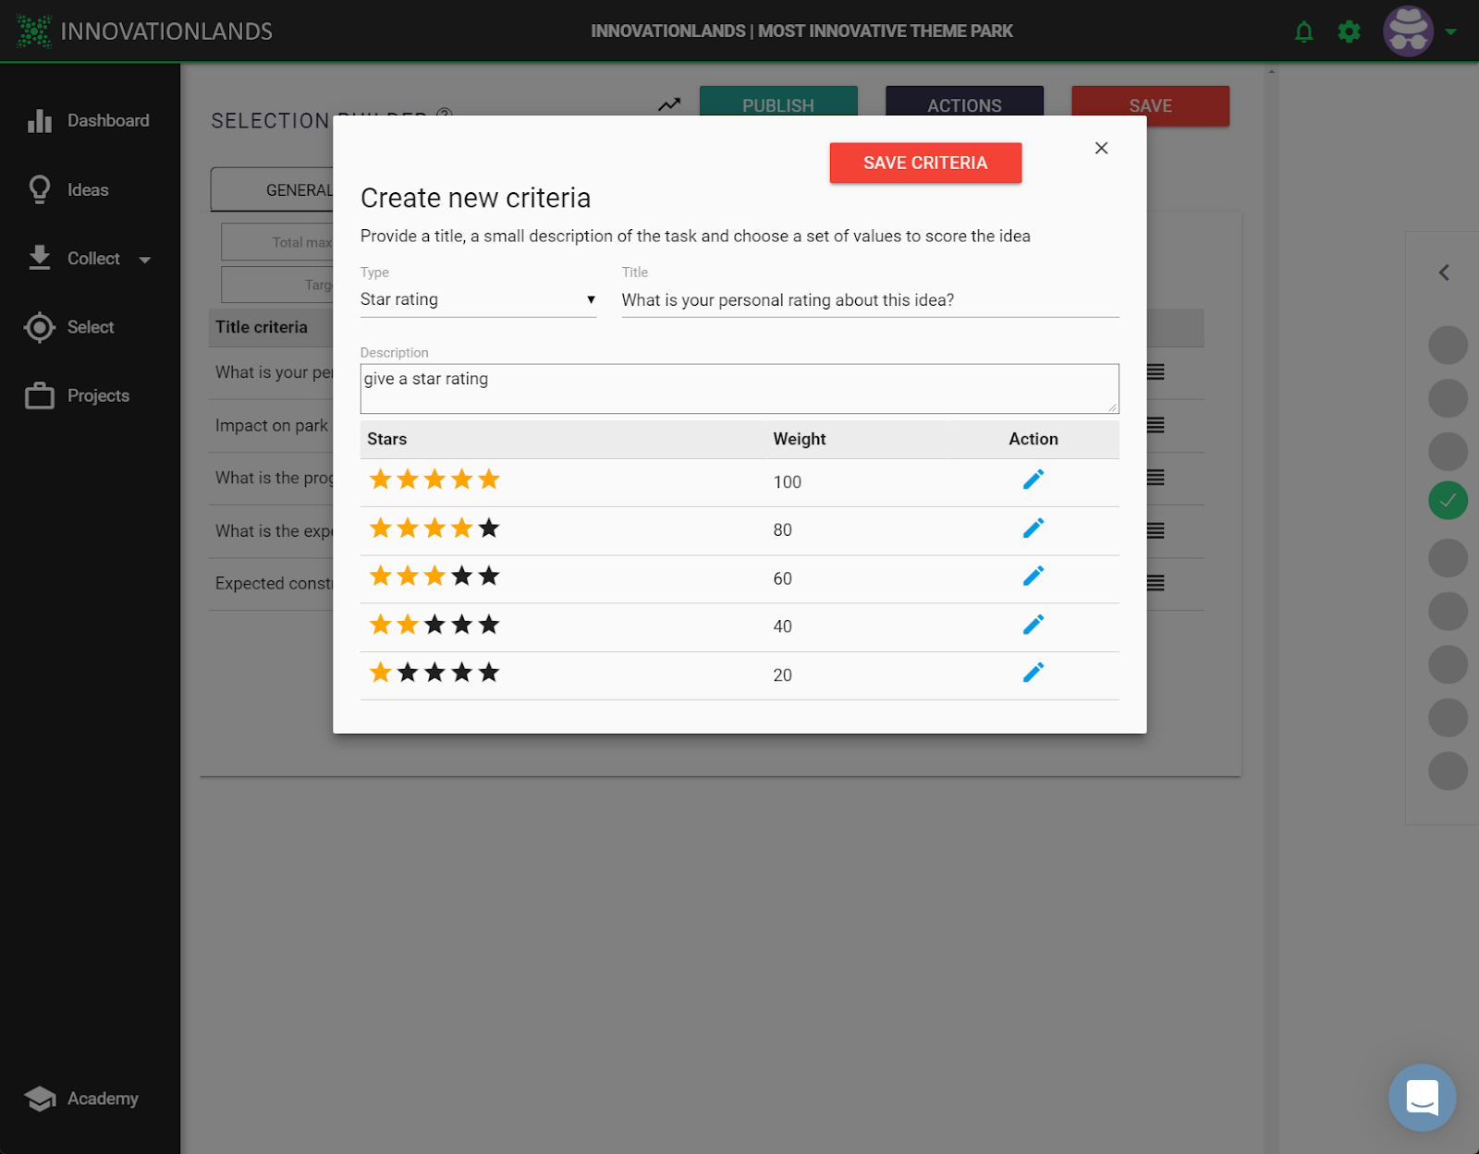
Task: Open the notifications bell
Action: coord(1303,32)
